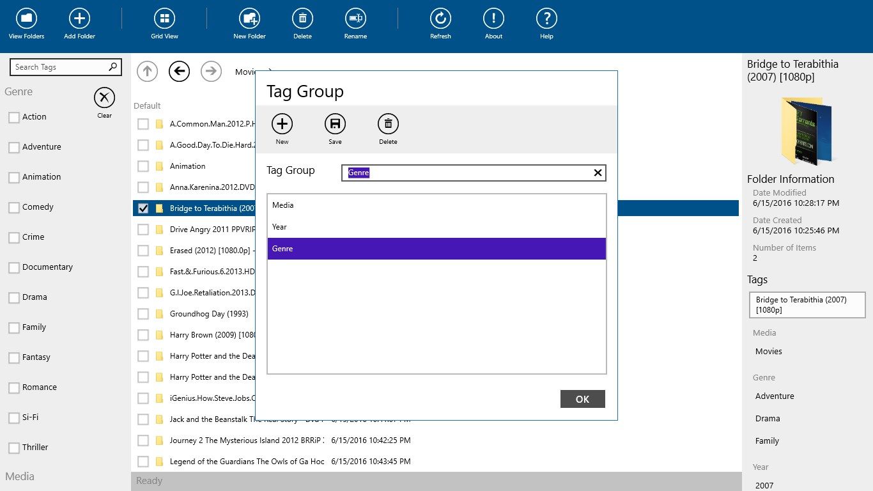Image resolution: width=873 pixels, height=491 pixels.
Task: Open Grid View from the toolbar
Action: 164,19
